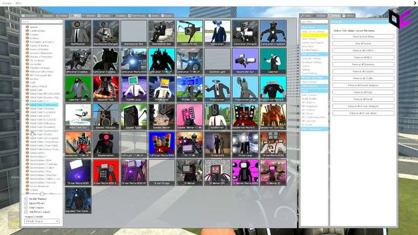
Task: Select the Boombaxman (Ranged) NPC icon
Action: [x=106, y=33]
